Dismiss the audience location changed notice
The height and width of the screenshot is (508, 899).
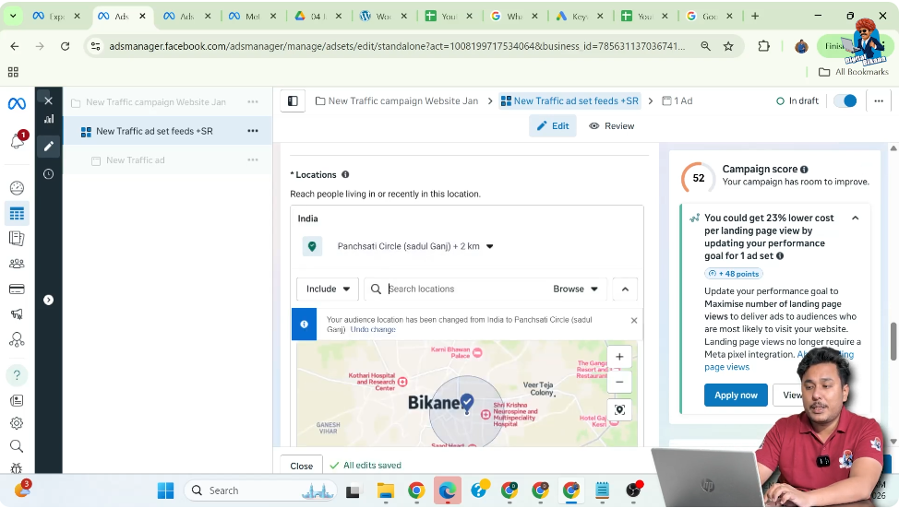[633, 321]
